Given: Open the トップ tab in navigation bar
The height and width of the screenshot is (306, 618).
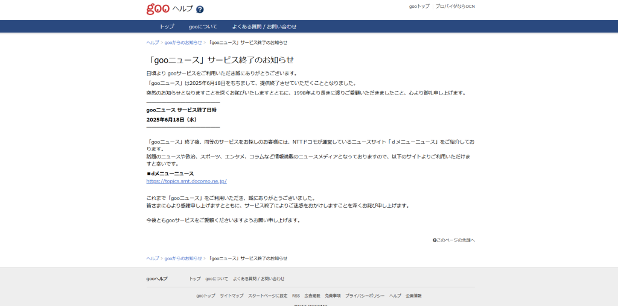Looking at the screenshot, I should [167, 27].
